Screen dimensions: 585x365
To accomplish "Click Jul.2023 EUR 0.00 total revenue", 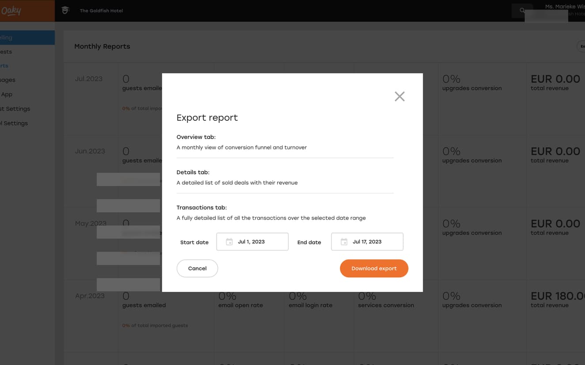I will 555,79.
